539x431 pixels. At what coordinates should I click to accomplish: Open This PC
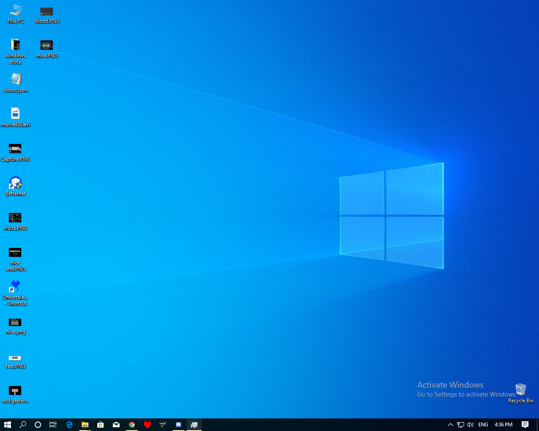pyautogui.click(x=15, y=13)
